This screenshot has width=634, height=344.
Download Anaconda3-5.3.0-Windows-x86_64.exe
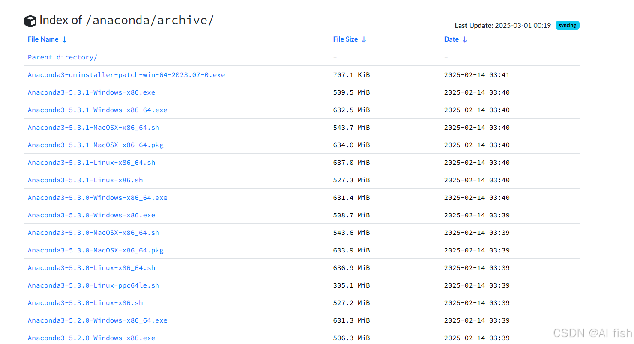click(98, 198)
